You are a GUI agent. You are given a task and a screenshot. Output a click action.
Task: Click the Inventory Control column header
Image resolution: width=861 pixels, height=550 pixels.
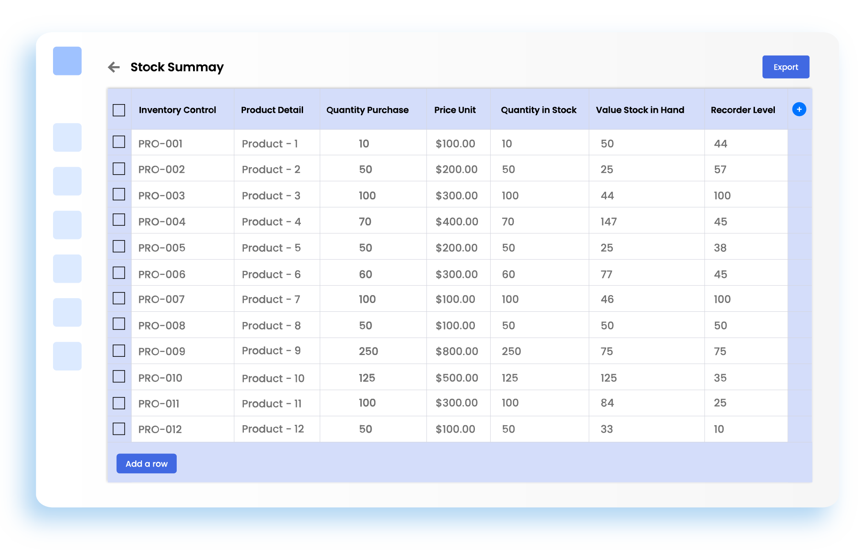coord(177,110)
